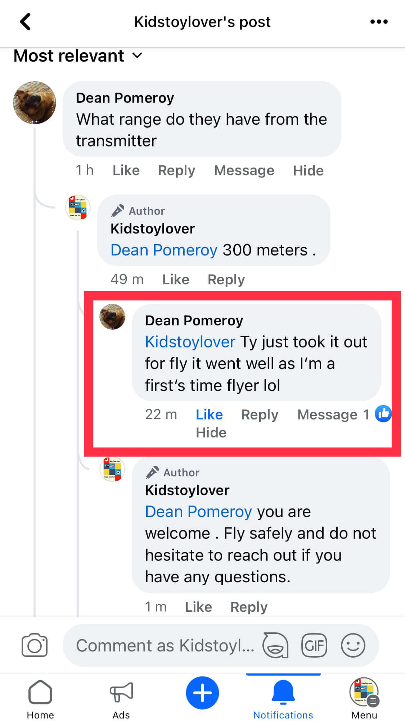Hide the 1 h Dean Pomeroy comment
Viewport: 405px width, 721px height.
(x=308, y=170)
